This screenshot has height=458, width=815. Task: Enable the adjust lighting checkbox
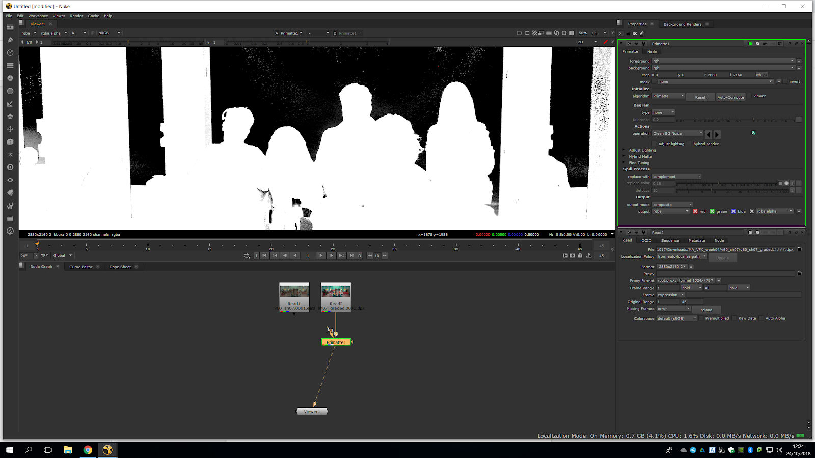(x=655, y=144)
